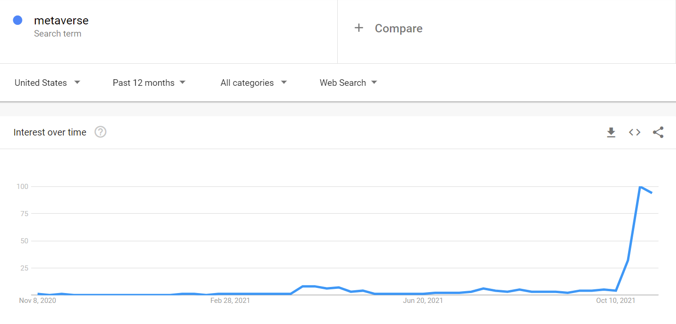Expand the Past 12 months dropdown

click(149, 83)
